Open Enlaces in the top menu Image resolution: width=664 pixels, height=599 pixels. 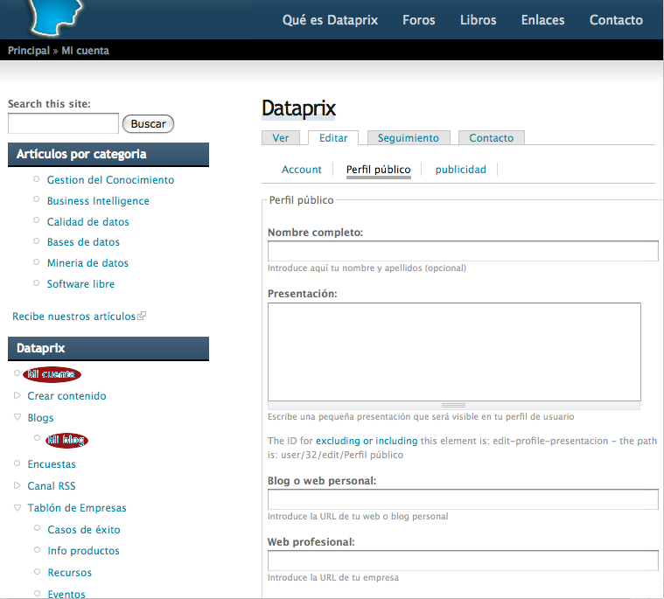[x=542, y=20]
